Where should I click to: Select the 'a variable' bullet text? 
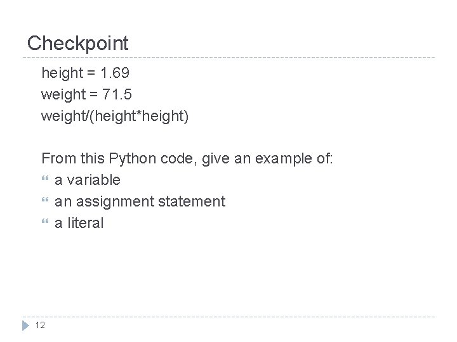pos(88,180)
